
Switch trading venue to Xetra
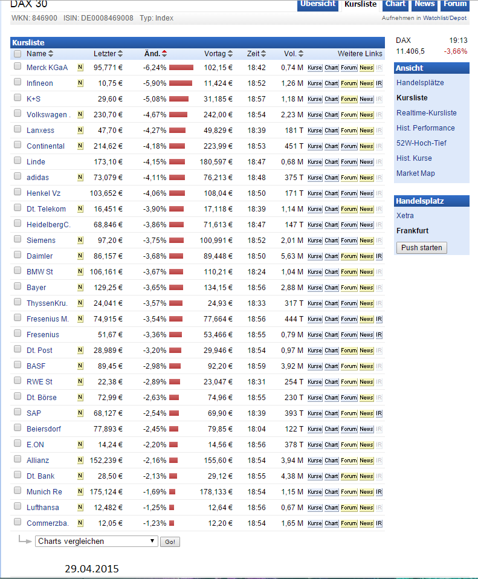click(405, 216)
